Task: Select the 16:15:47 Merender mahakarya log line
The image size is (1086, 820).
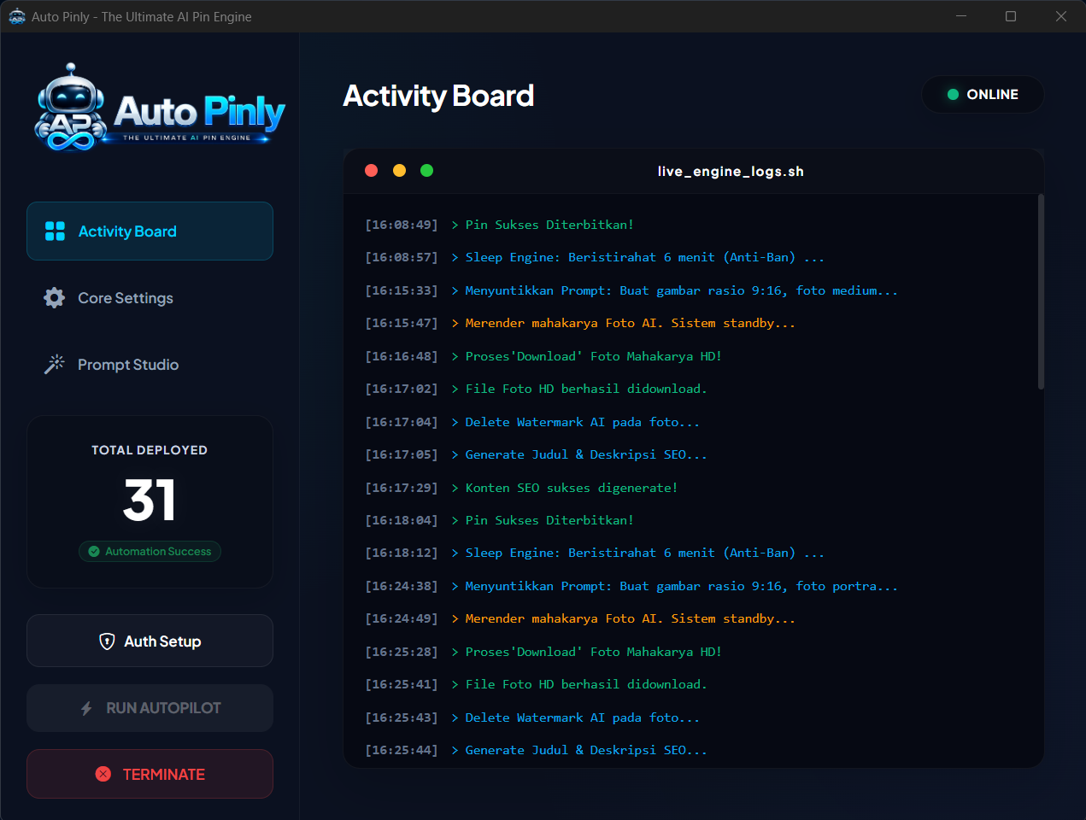Action: [580, 323]
